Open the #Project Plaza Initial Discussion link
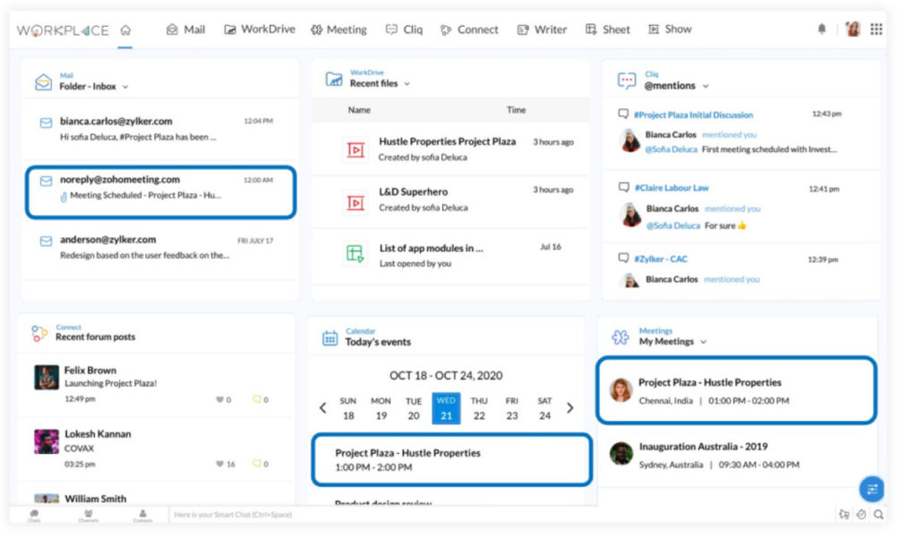 pyautogui.click(x=693, y=115)
